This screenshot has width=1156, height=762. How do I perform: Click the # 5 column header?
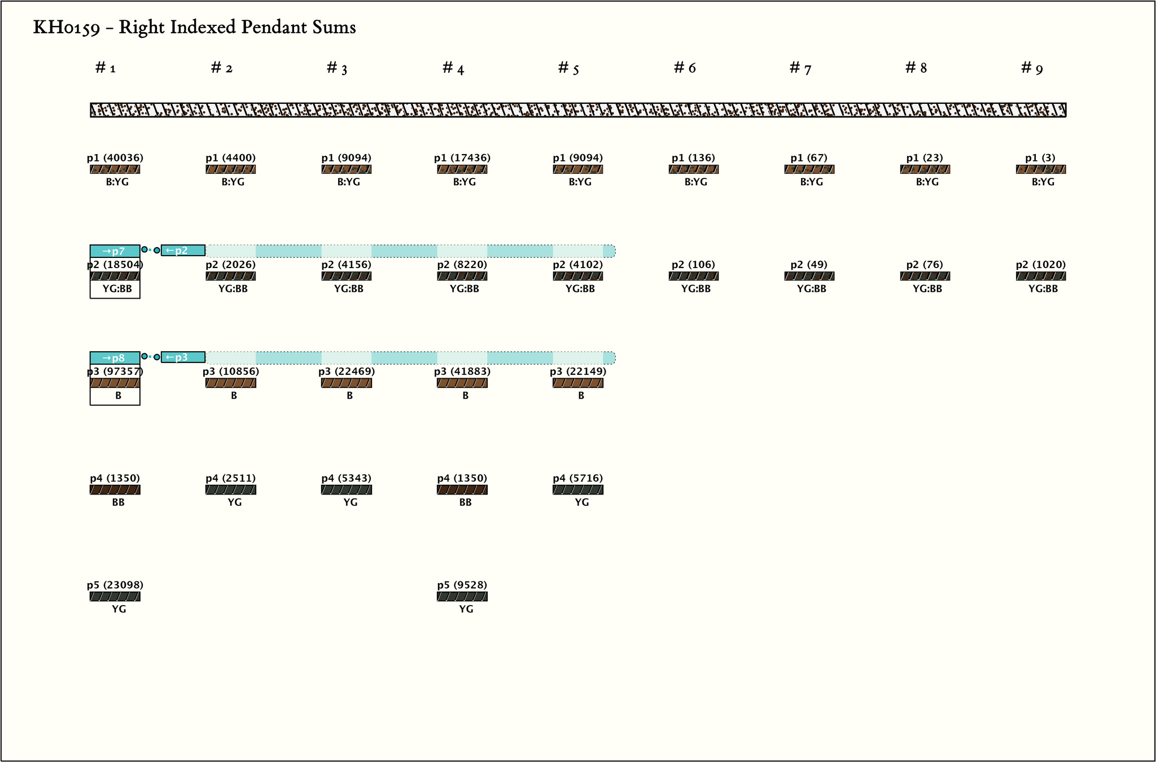pos(568,68)
